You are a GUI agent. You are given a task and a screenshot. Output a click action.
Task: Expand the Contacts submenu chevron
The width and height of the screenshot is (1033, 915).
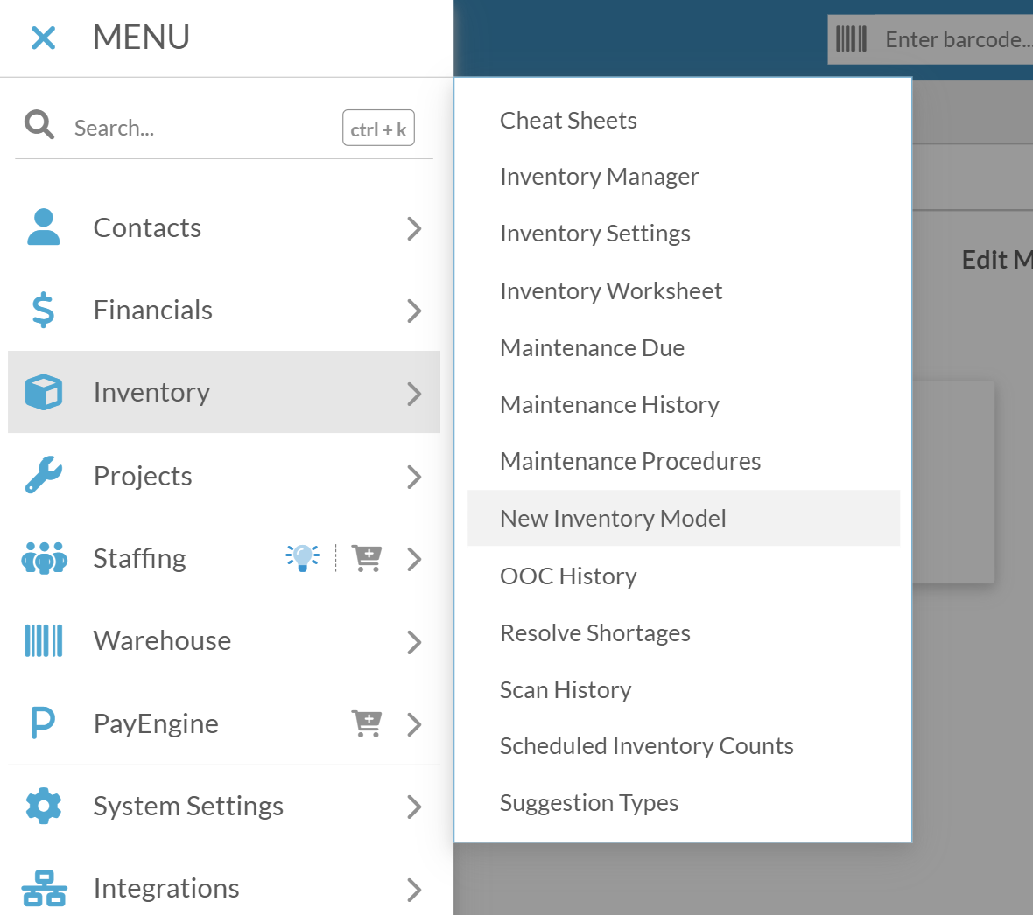[x=414, y=228]
